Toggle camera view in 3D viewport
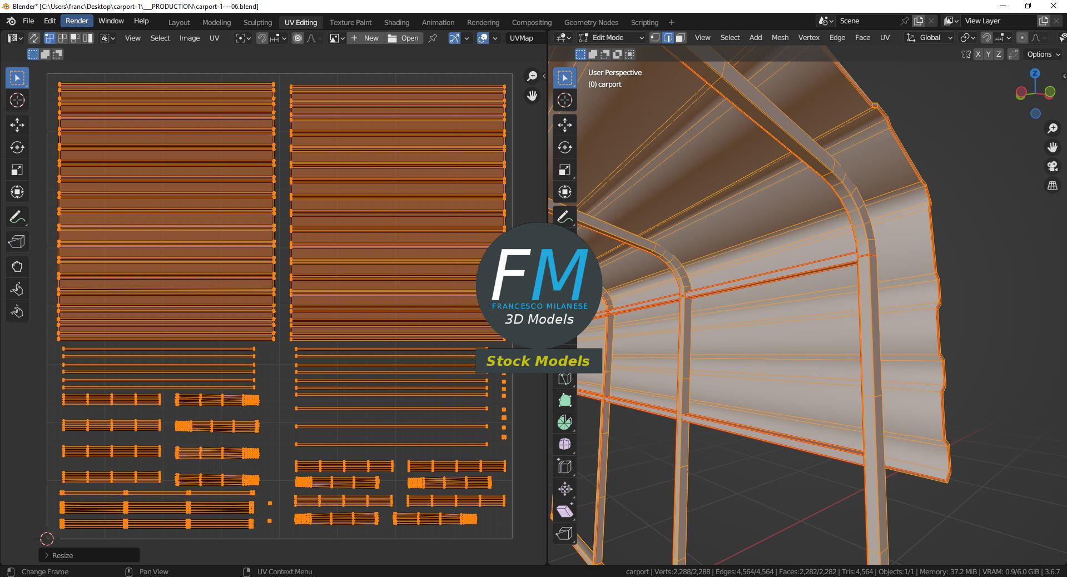This screenshot has width=1067, height=577. [1052, 166]
